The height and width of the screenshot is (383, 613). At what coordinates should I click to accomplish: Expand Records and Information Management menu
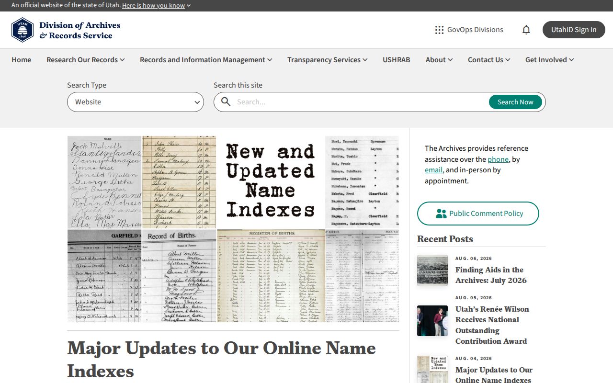[x=206, y=60]
